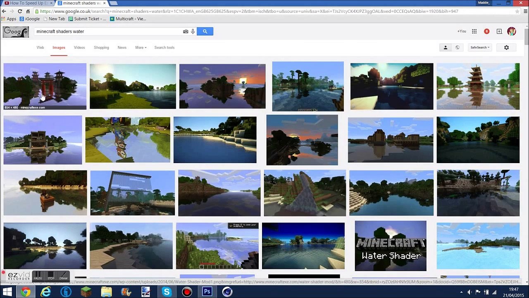Go back using the browser back arrow
This screenshot has height=298, width=529.
4,11
